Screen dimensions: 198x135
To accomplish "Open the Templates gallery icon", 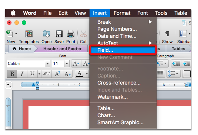I will click(29, 34).
